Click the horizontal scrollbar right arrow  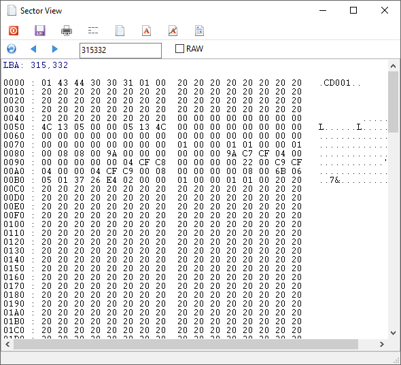382,345
